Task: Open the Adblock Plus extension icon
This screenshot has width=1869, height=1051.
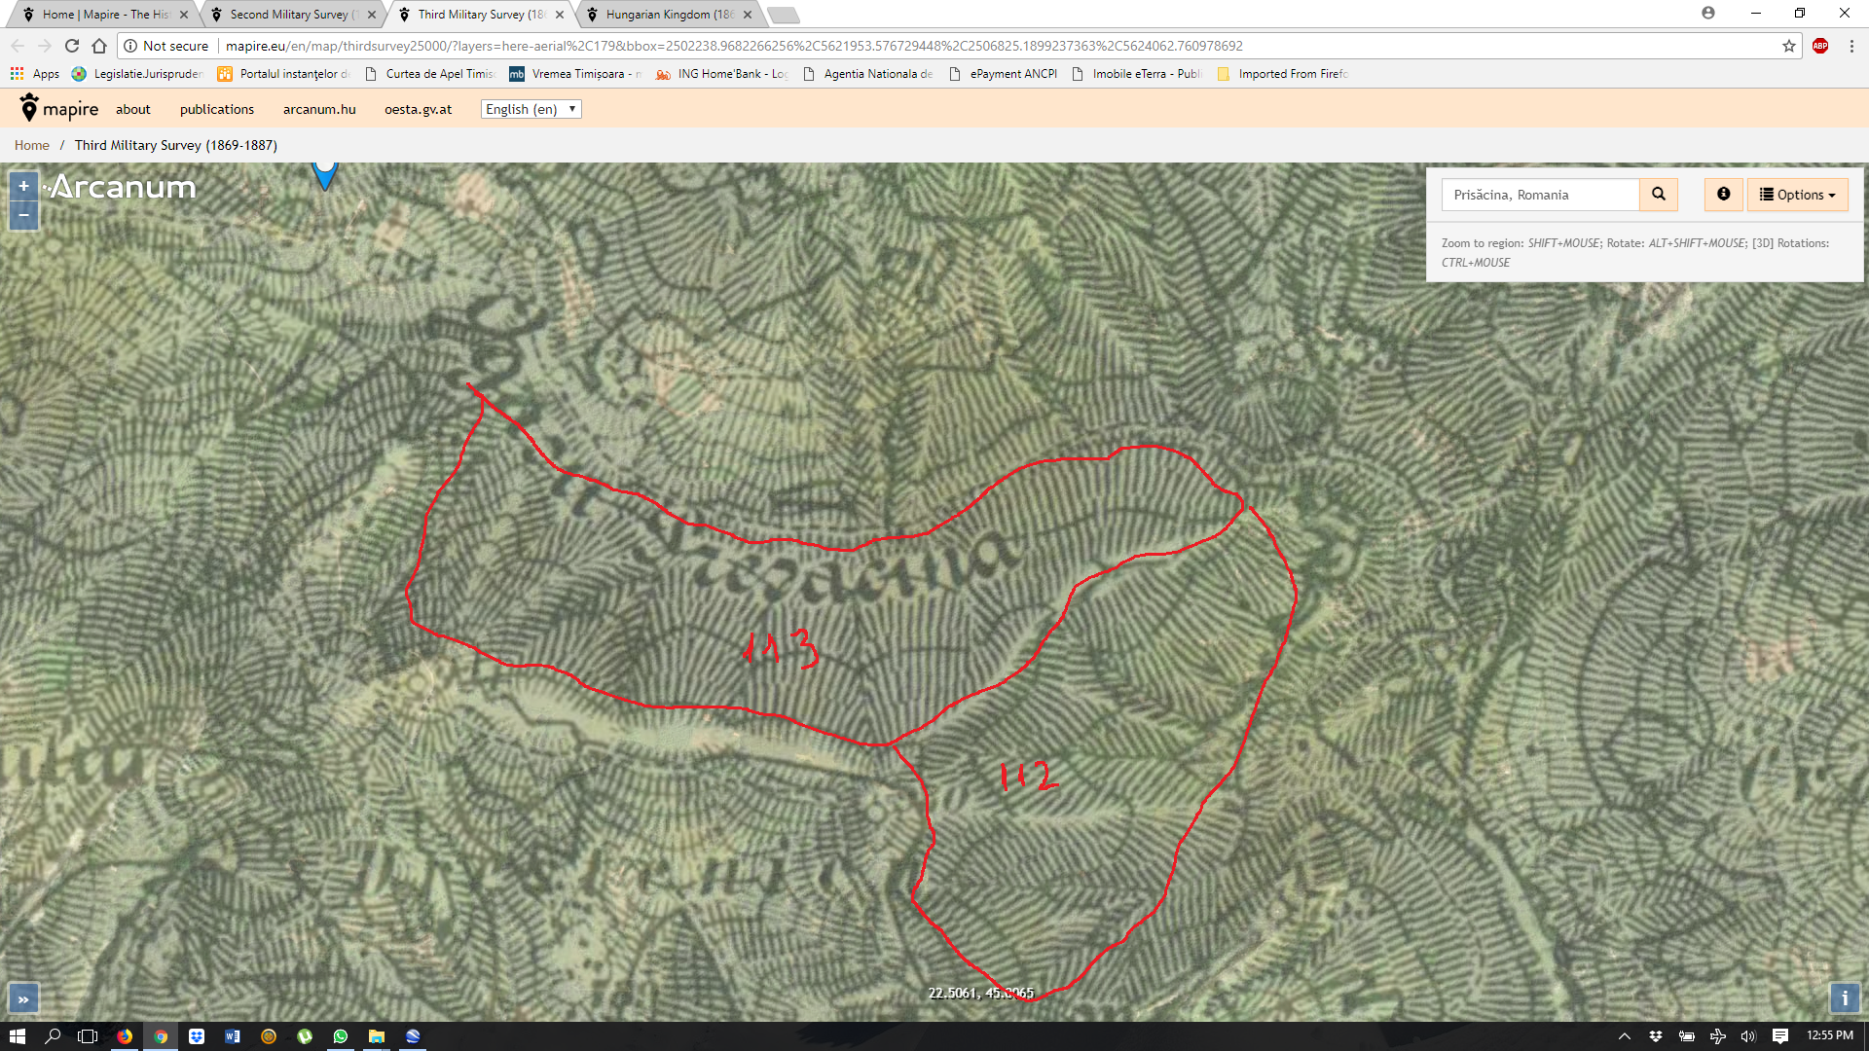Action: click(1820, 46)
